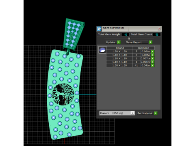
Task: Click the 0.08tw weight cell
Action: tap(145, 55)
